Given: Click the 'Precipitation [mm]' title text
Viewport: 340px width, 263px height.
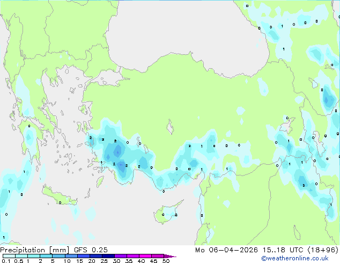Looking at the screenshot, I should (35, 250).
